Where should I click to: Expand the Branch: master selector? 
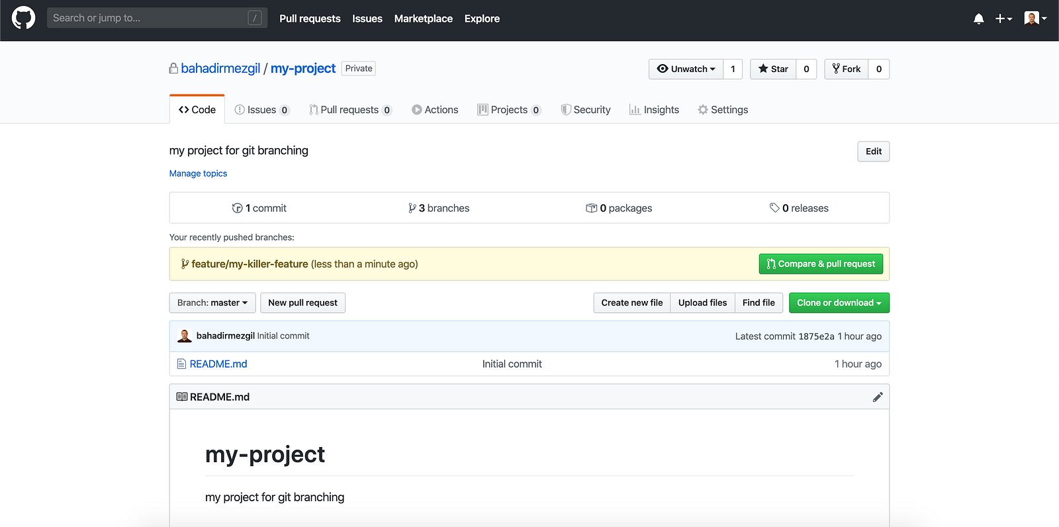[212, 303]
